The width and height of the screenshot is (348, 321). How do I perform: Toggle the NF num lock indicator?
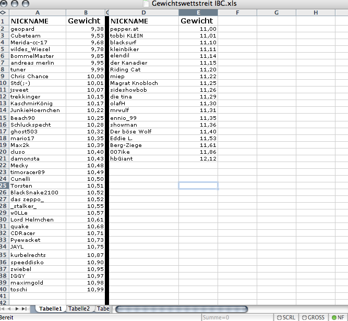(338, 317)
